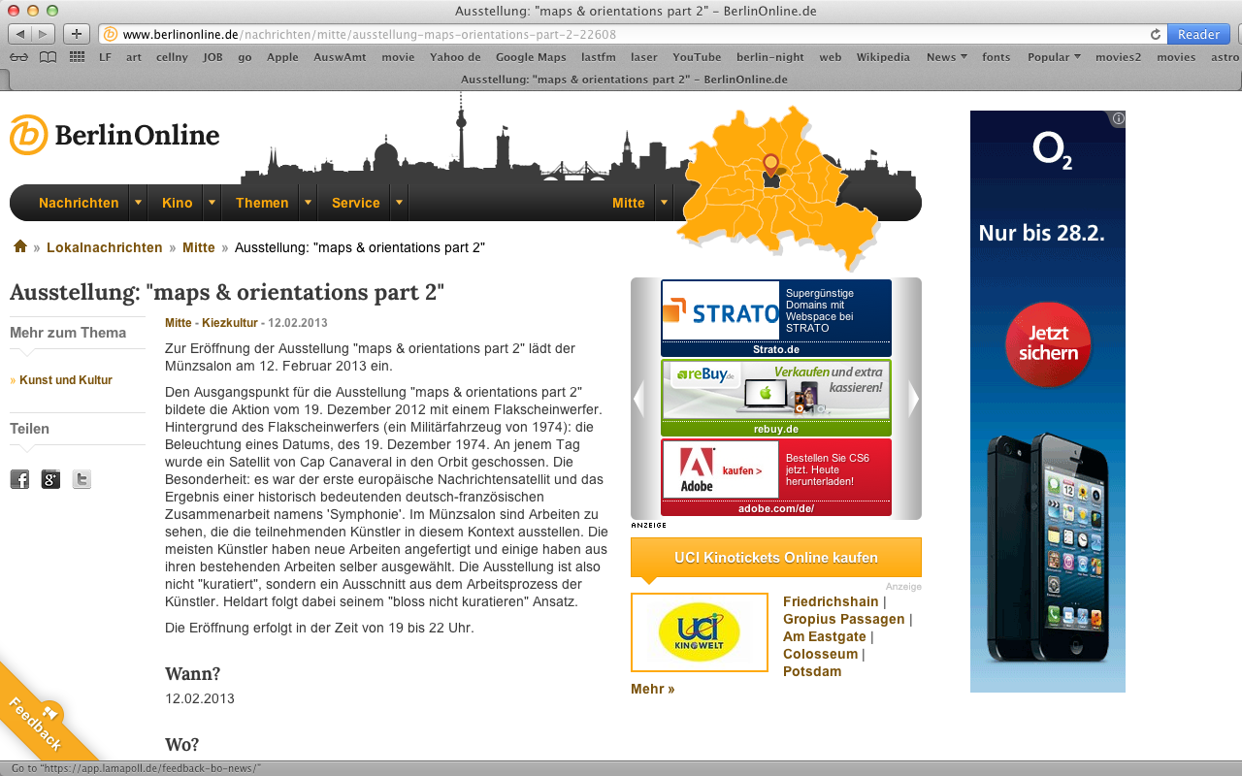This screenshot has height=776, width=1242.
Task: Open the Gropius Passagen link
Action: [x=844, y=619]
